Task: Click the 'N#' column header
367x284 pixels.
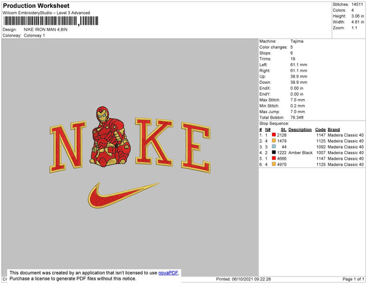Action: pos(268,130)
